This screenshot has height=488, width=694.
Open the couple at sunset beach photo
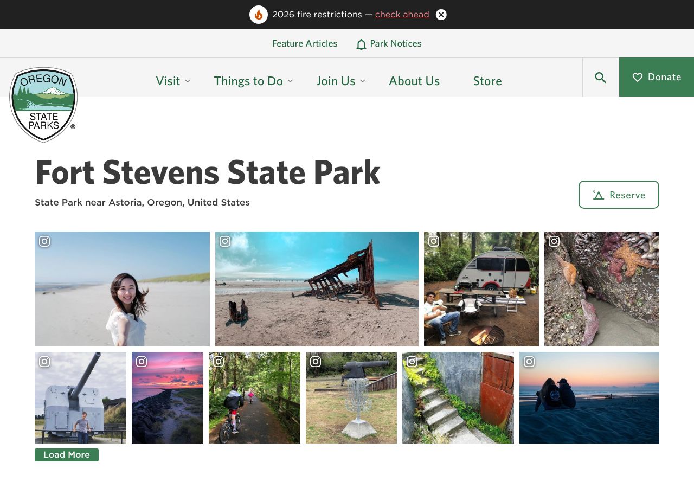[x=589, y=397]
